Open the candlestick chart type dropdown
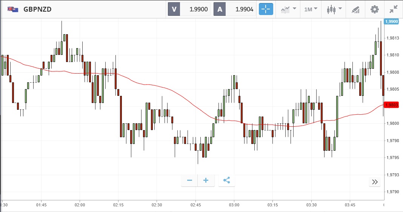This screenshot has width=403, height=212. pos(334,9)
